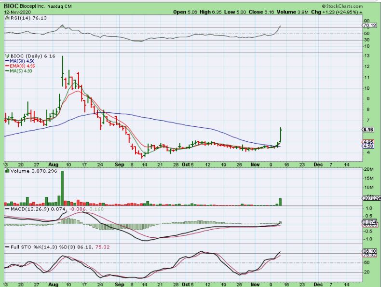Viewport: 381px width, 287px height.
Task: Click the up-triangle icon after the Chg percentage
Action: (361, 12)
